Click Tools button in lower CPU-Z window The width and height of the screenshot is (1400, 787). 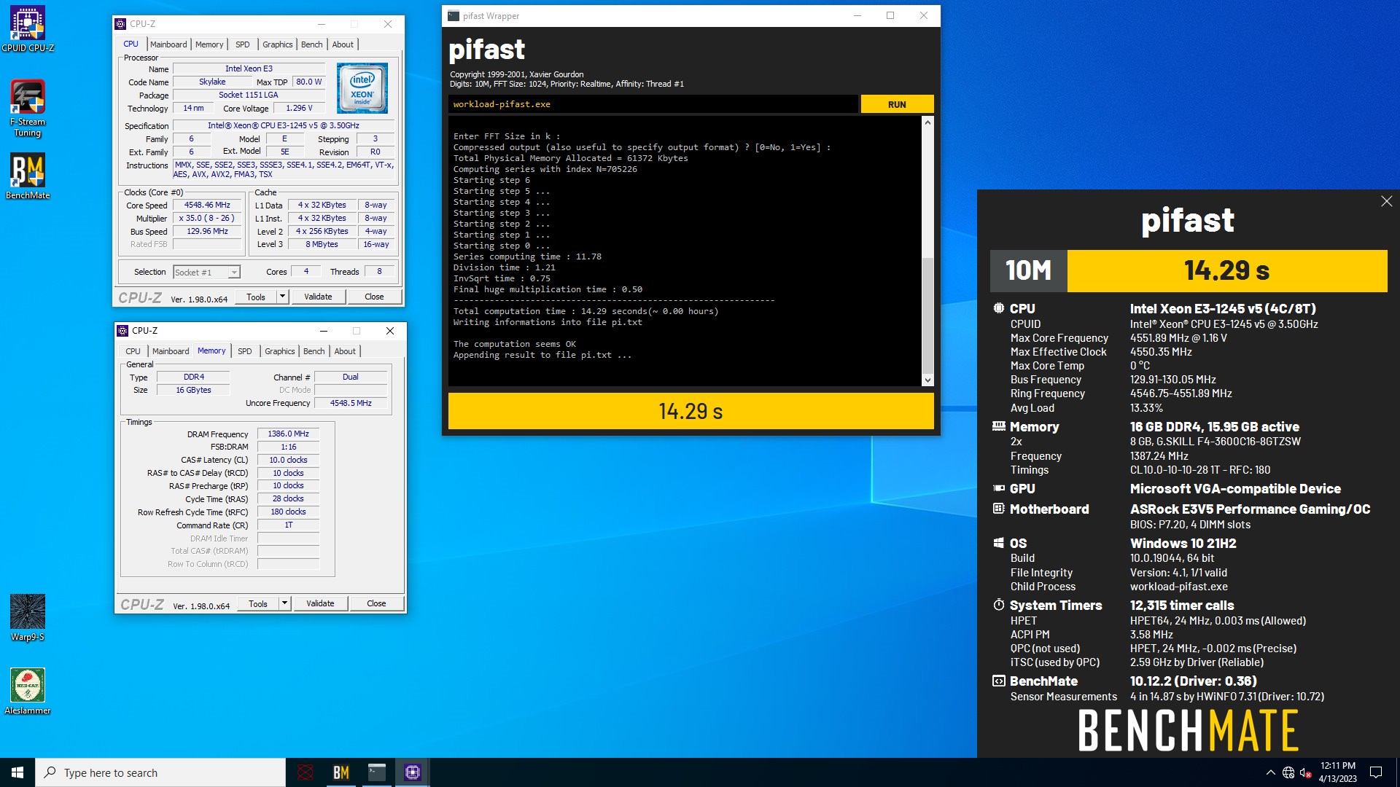pyautogui.click(x=258, y=603)
